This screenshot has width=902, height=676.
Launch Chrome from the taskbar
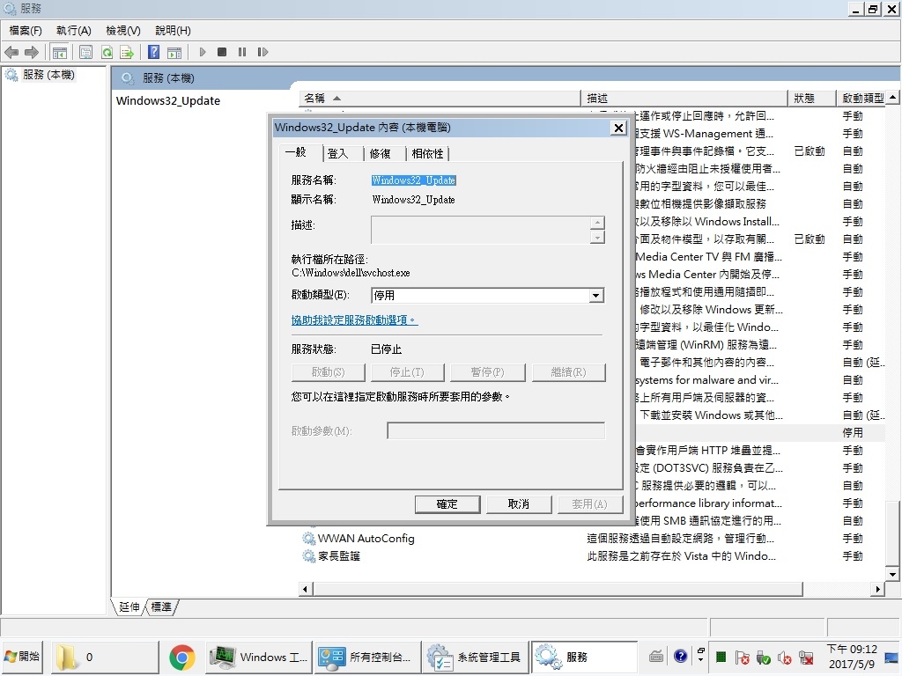point(181,657)
